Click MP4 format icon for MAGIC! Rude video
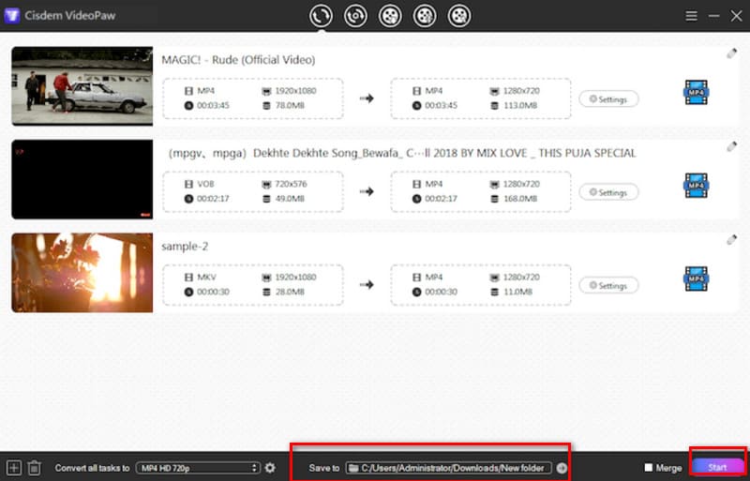Viewport: 750px width, 481px height. click(696, 93)
